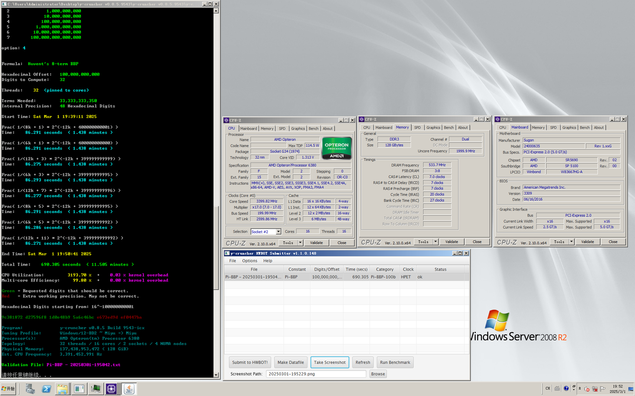635x396 pixels.
Task: Click the Pi-BBP-100b category cell
Action: point(383,277)
